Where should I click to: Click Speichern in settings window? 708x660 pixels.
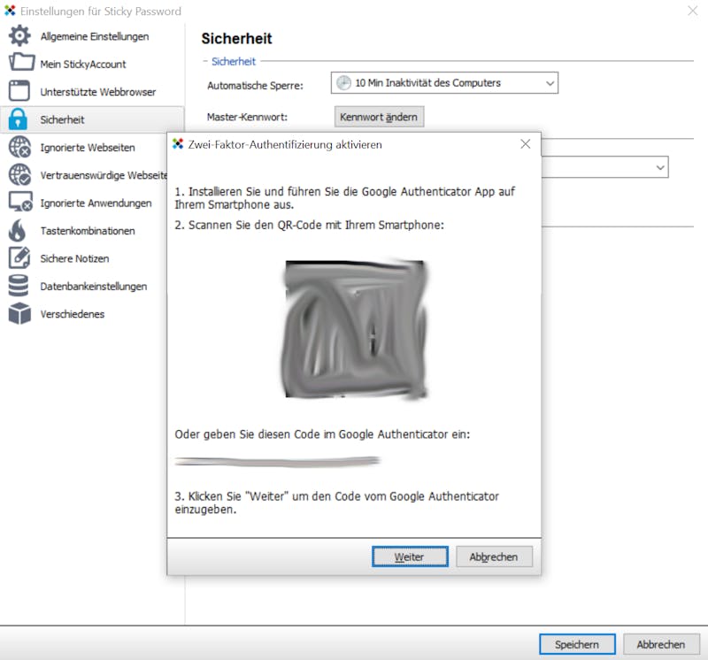pos(577,644)
